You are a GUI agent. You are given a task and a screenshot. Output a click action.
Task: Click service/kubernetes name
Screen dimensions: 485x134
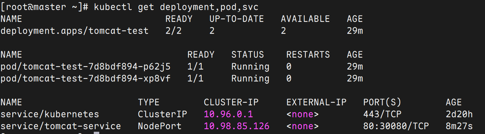pos(50,114)
